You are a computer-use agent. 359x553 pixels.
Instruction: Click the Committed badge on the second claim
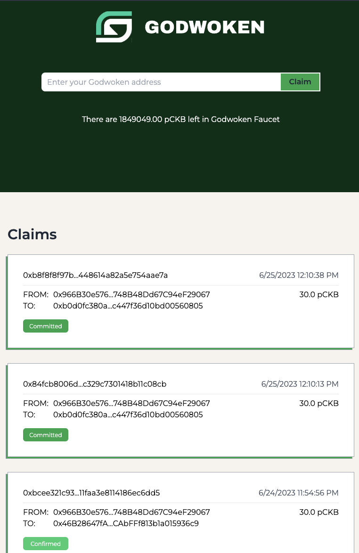45,434
